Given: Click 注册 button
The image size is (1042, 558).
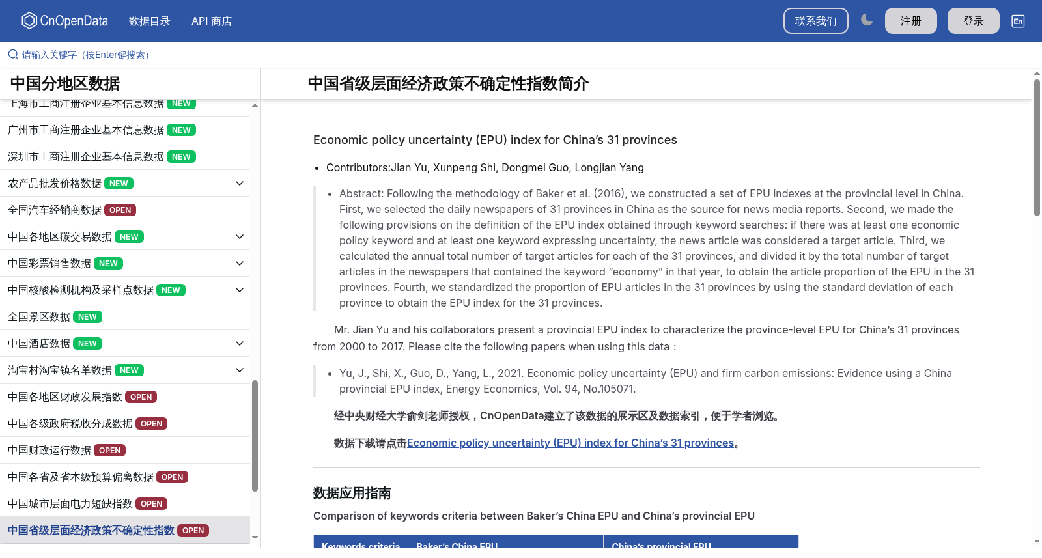Looking at the screenshot, I should (910, 21).
